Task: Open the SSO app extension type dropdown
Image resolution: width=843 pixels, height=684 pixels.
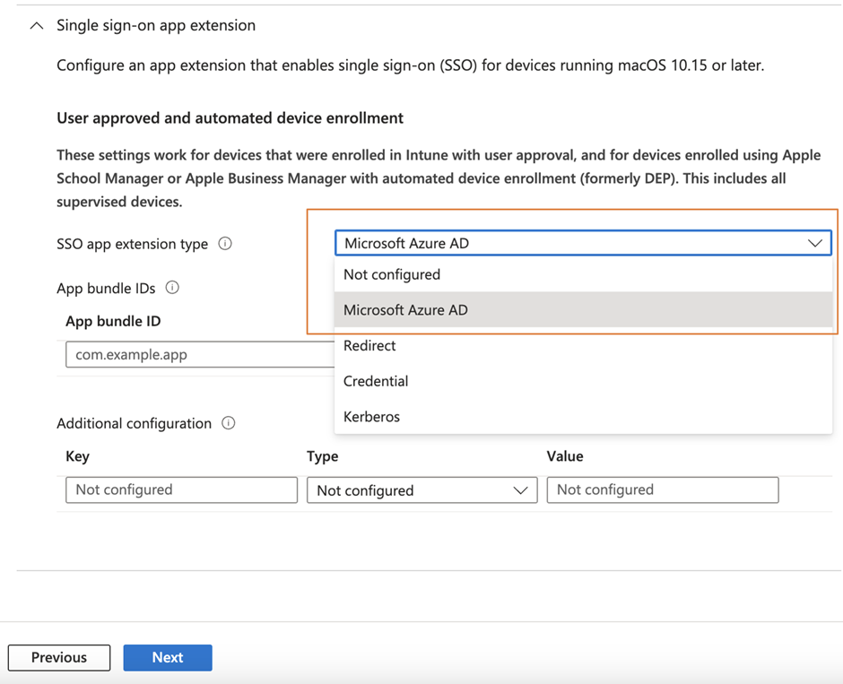Action: pyautogui.click(x=583, y=243)
